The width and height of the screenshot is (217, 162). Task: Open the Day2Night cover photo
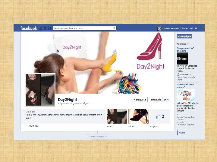pos(98,62)
